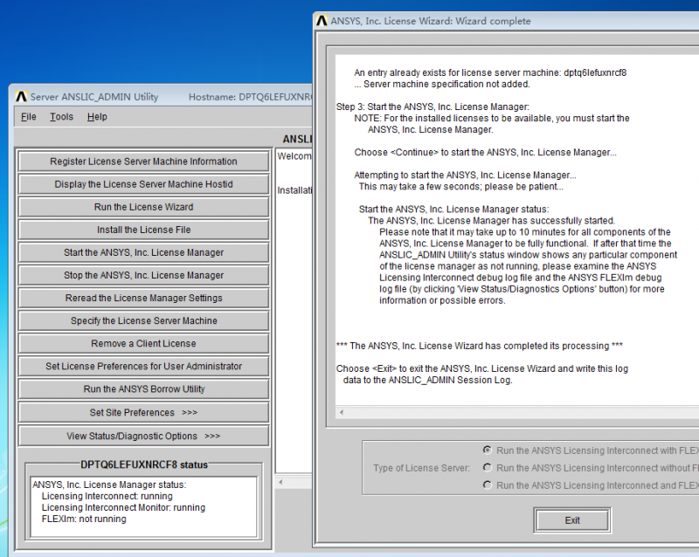Click Specify the License Server Machine
The width and height of the screenshot is (699, 557).
coord(143,320)
